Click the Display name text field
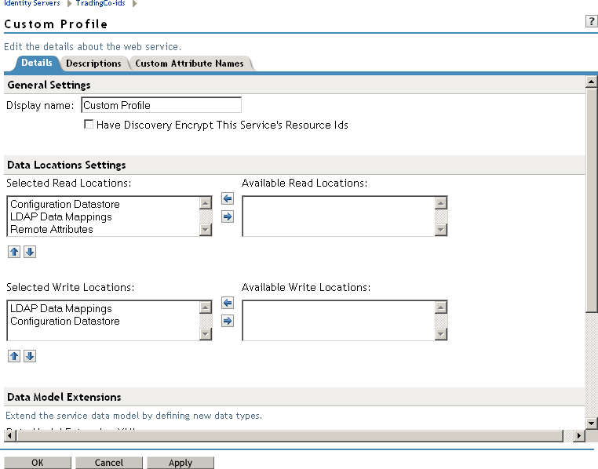Image resolution: width=598 pixels, height=469 pixels. pyautogui.click(x=161, y=105)
